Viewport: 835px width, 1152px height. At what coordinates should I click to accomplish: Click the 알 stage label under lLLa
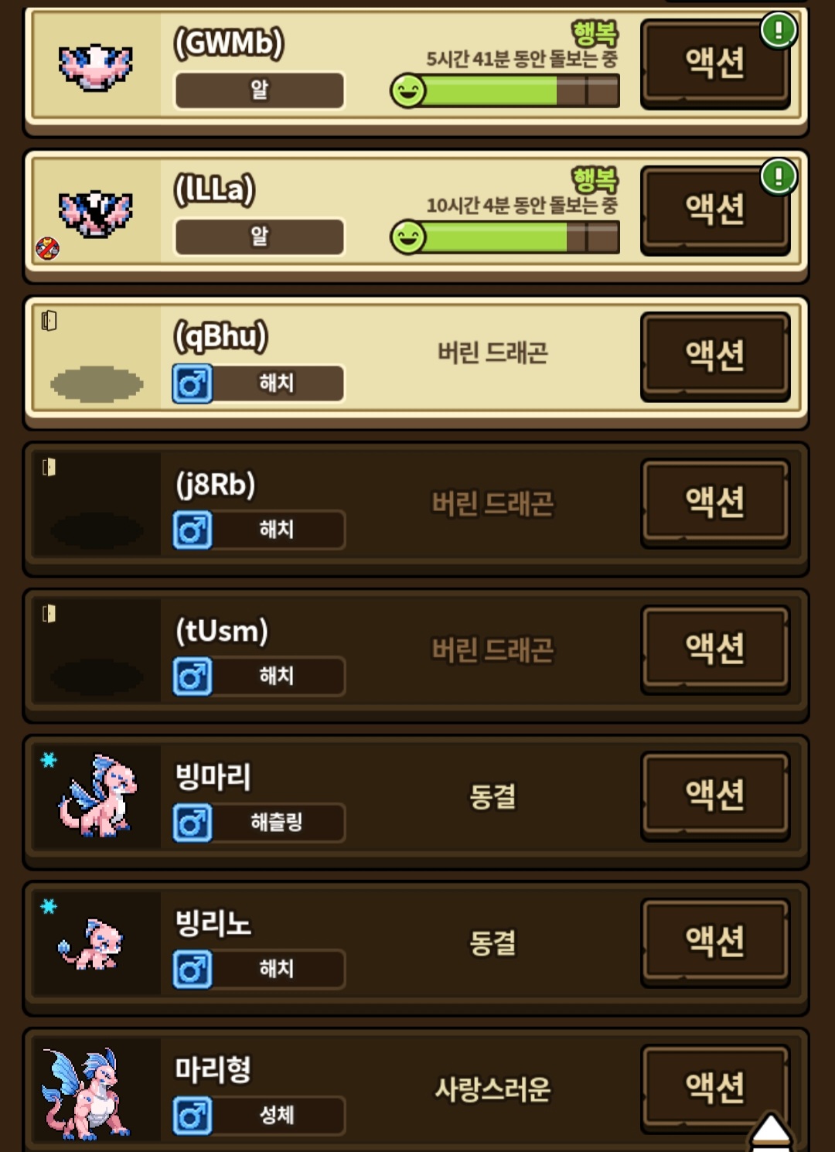[x=260, y=237]
